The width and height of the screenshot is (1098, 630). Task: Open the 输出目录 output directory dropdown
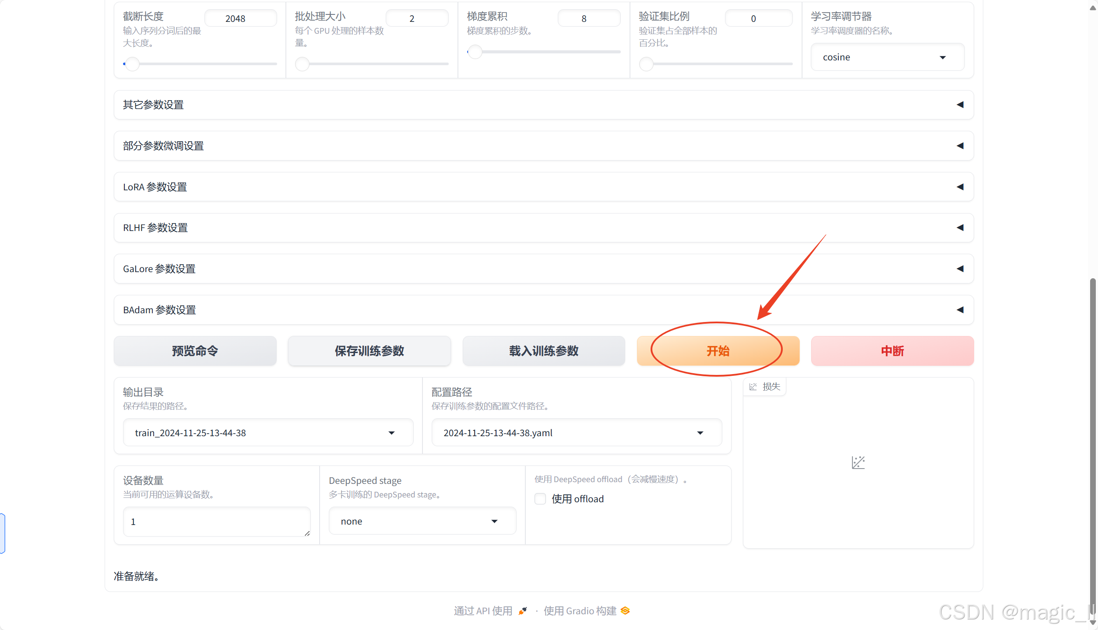pyautogui.click(x=268, y=433)
